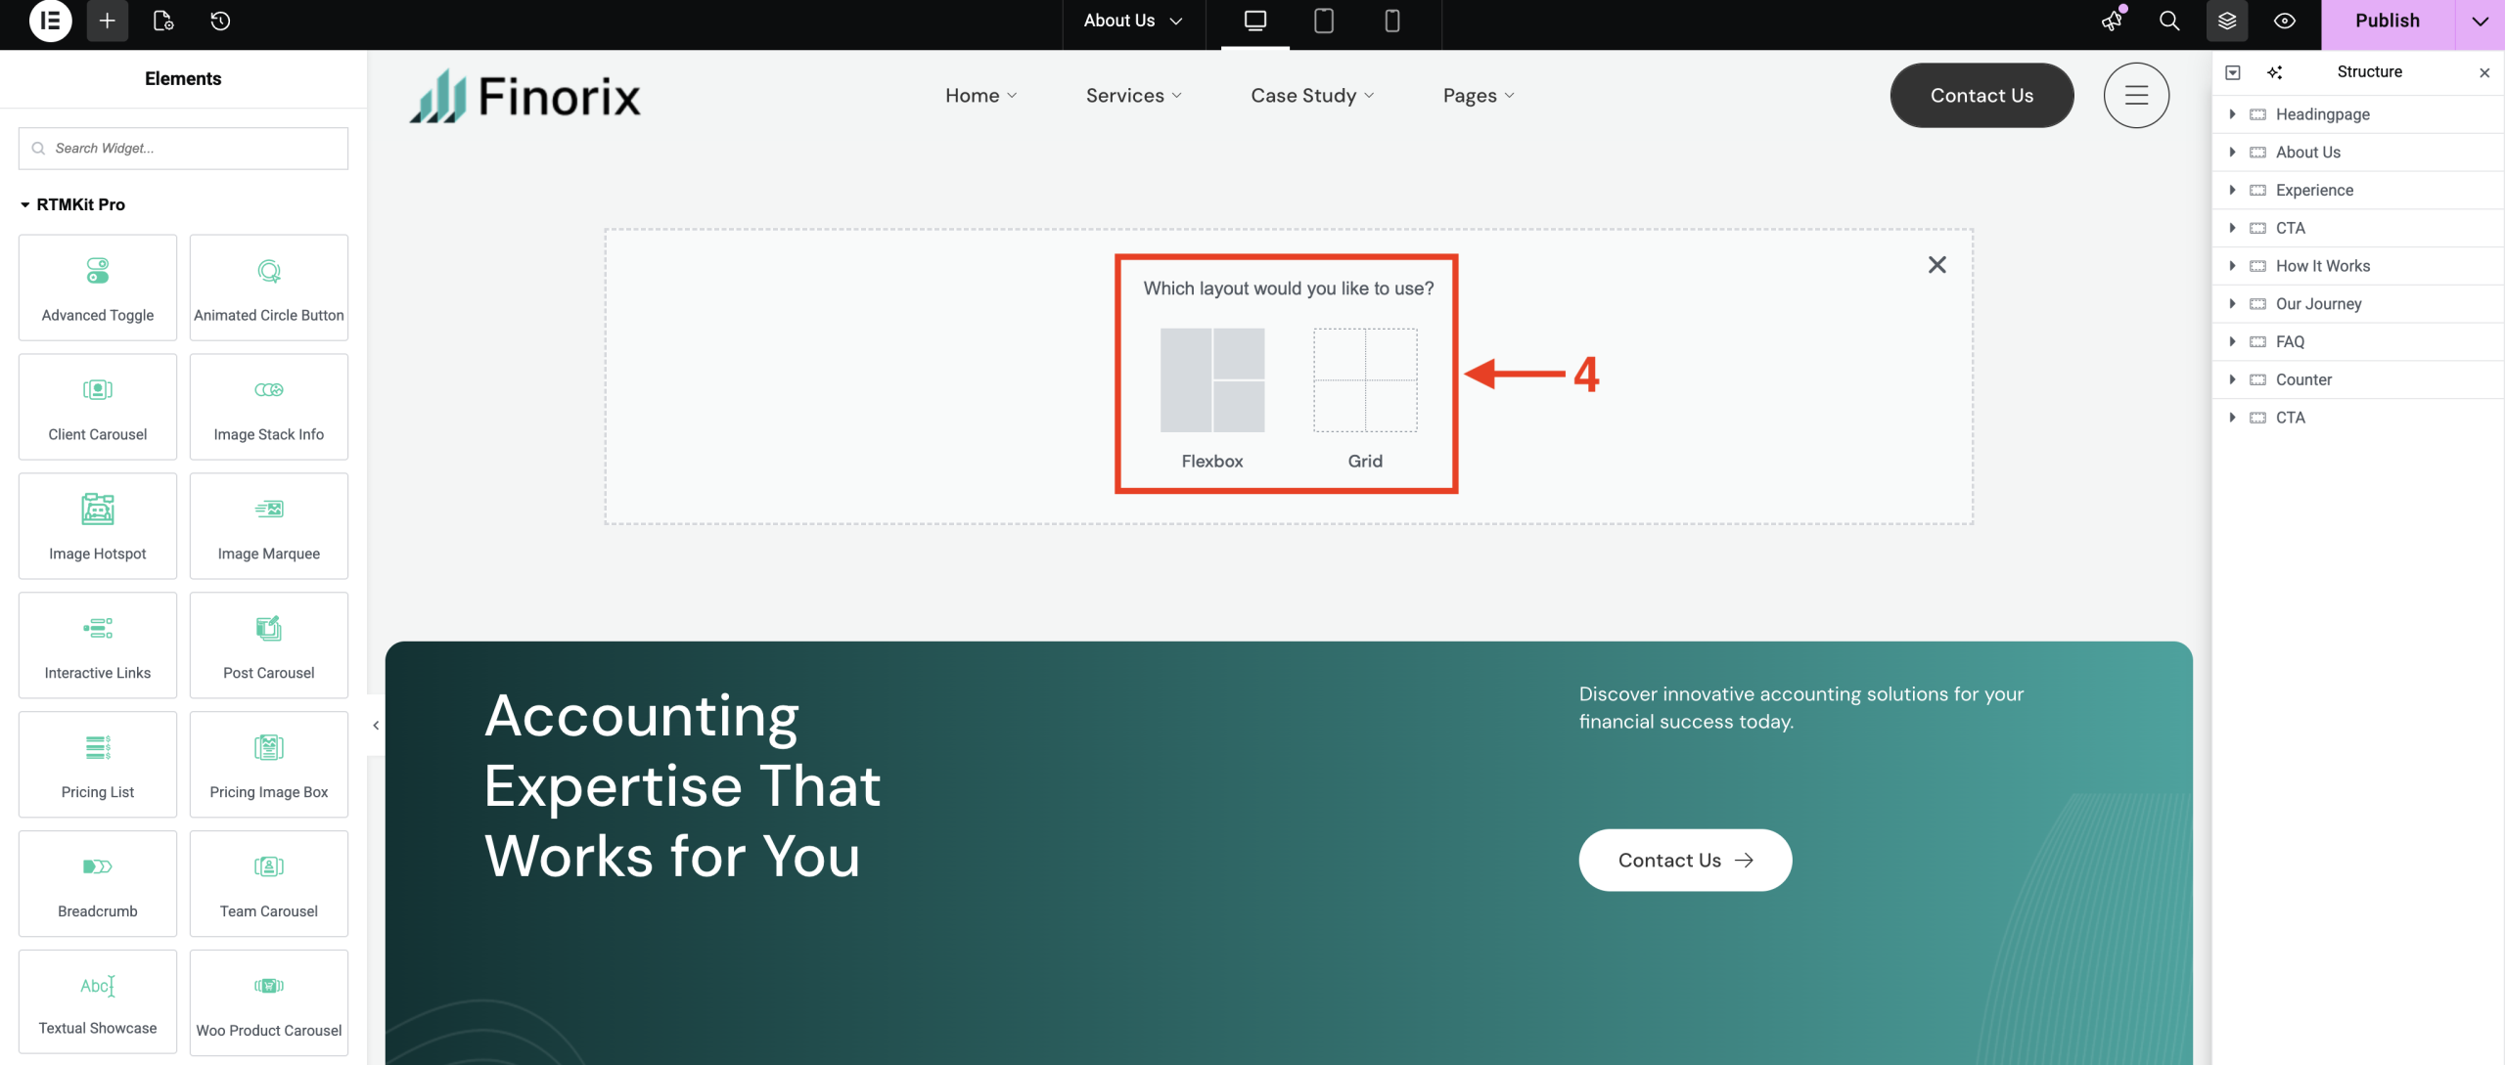
Task: Click the AI sparkle icon in Structure panel
Action: point(2274,72)
